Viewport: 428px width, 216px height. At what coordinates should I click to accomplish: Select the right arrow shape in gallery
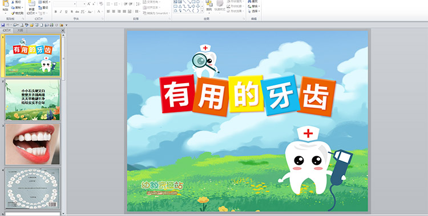(193, 6)
